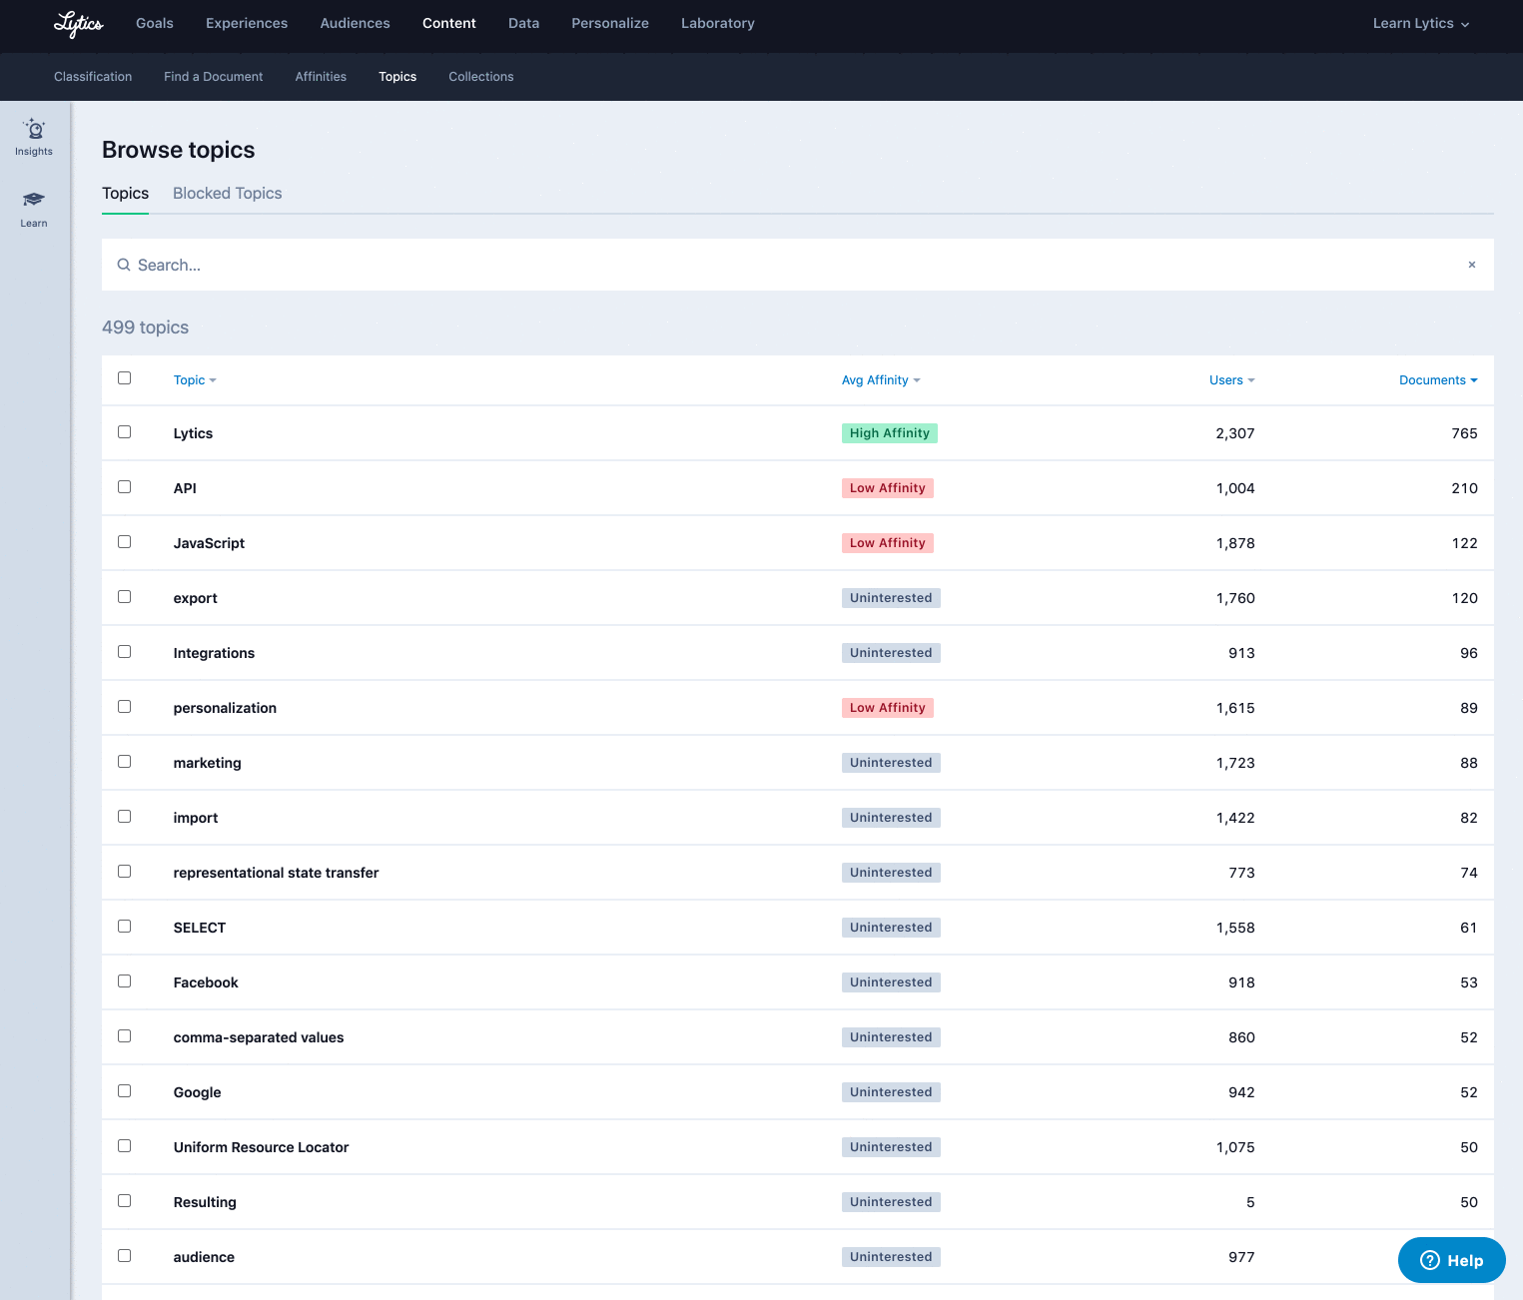1523x1300 pixels.
Task: Open the Uniform Resource Locator topic
Action: pos(261,1147)
